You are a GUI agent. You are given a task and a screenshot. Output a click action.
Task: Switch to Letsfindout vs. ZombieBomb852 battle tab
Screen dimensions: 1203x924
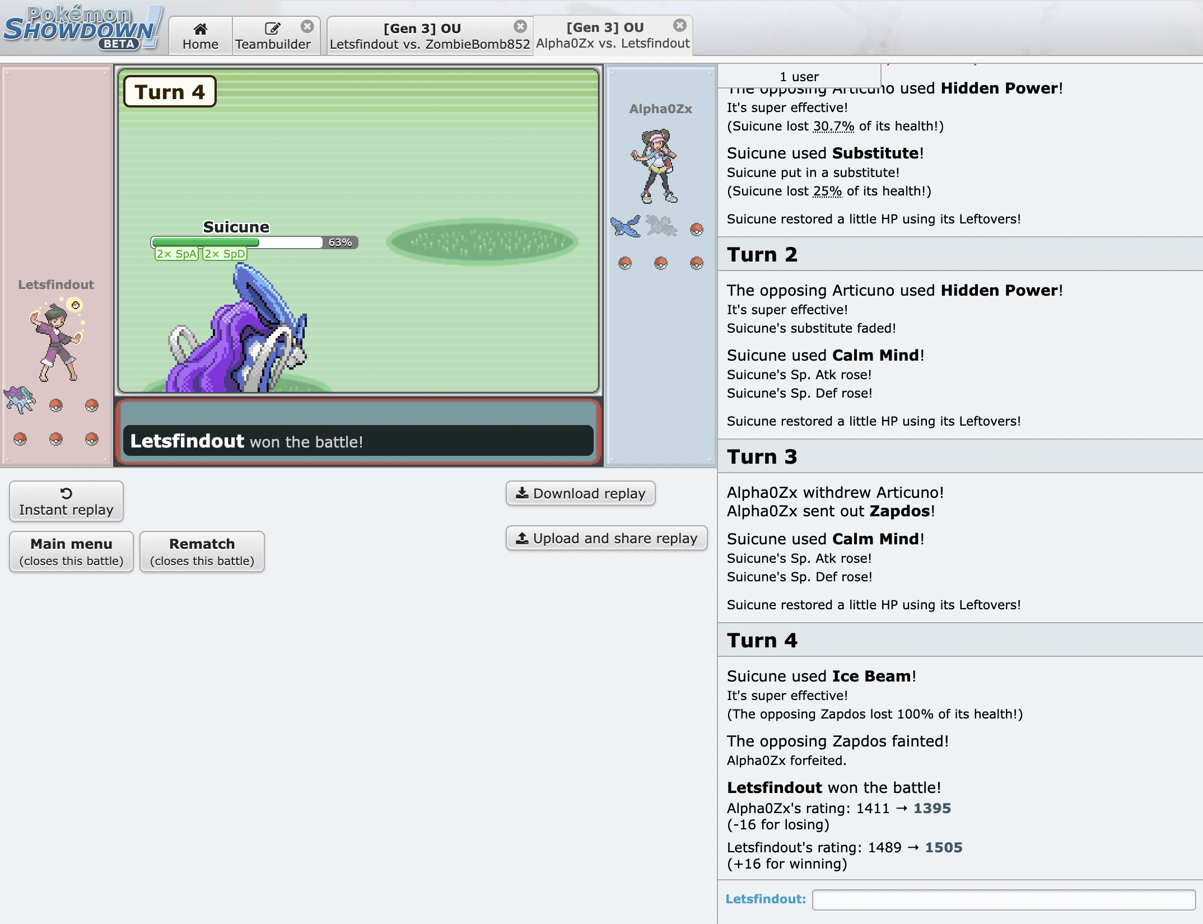[430, 36]
